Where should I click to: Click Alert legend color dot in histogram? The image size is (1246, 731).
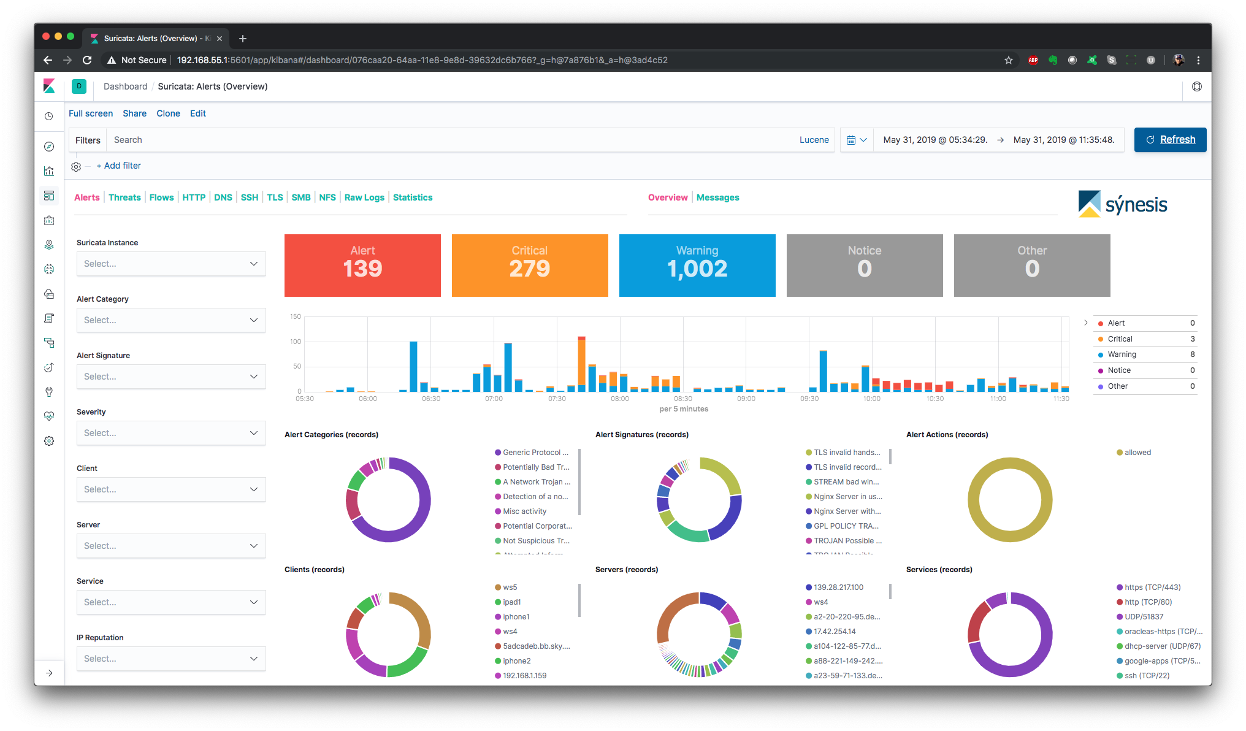[x=1101, y=323]
